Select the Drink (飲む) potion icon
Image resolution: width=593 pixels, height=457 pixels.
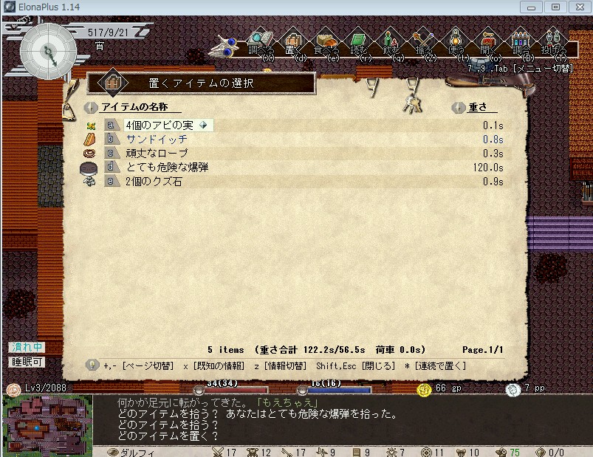[391, 42]
